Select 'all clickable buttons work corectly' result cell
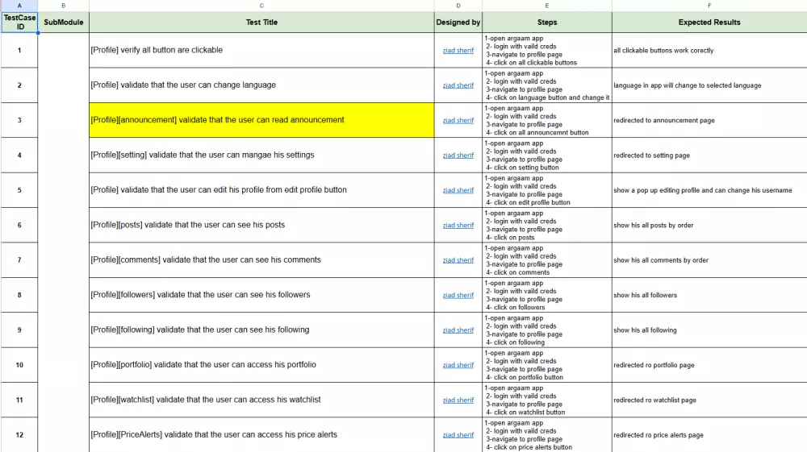 tap(709, 50)
